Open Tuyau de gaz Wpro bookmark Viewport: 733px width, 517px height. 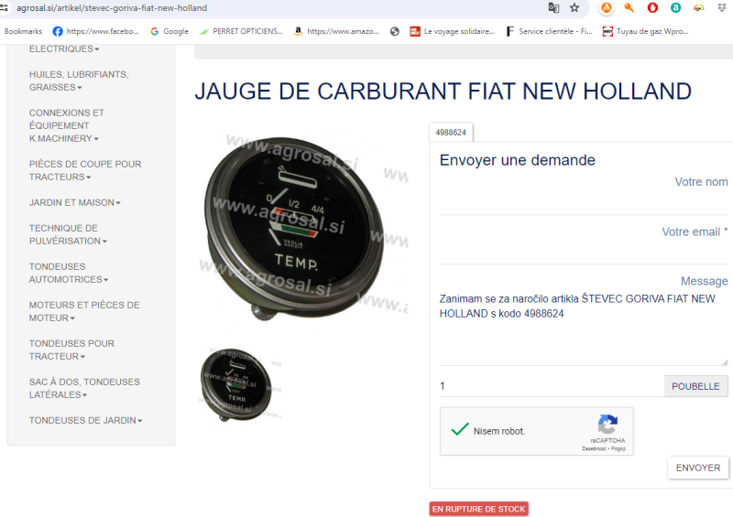point(646,31)
